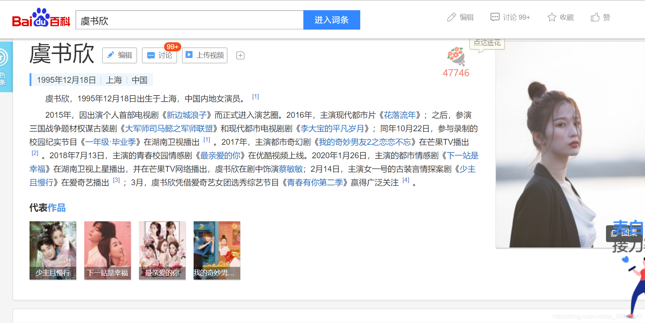The image size is (645, 323).
Task: Click the 进入词条 button
Action: 331,20
